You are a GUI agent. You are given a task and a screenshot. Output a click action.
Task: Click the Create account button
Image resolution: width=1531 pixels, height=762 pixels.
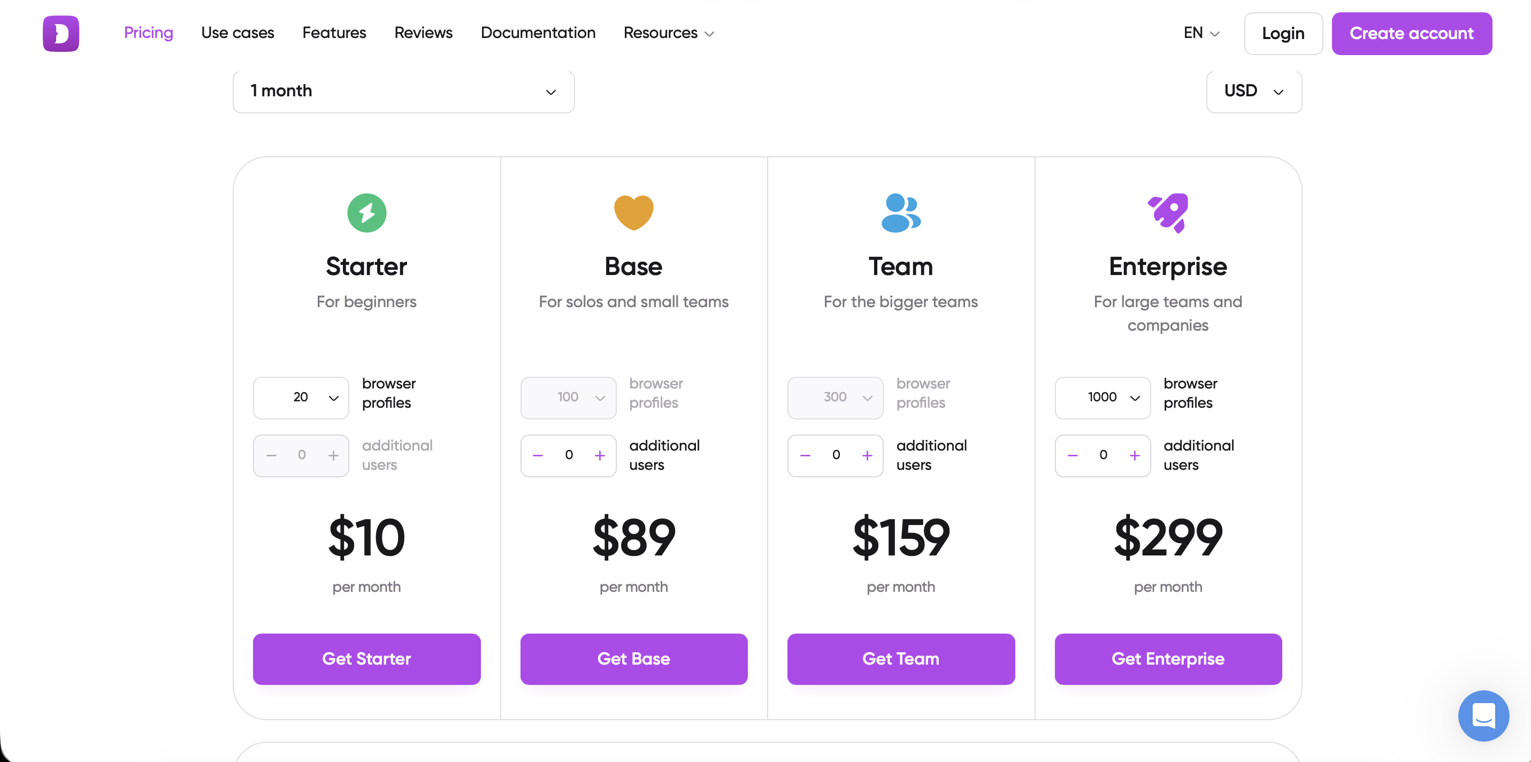[x=1412, y=33]
